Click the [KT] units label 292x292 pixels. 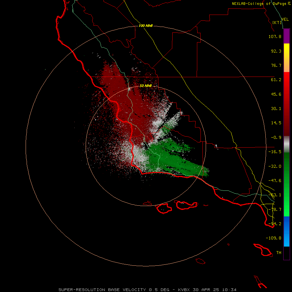[x=277, y=22]
